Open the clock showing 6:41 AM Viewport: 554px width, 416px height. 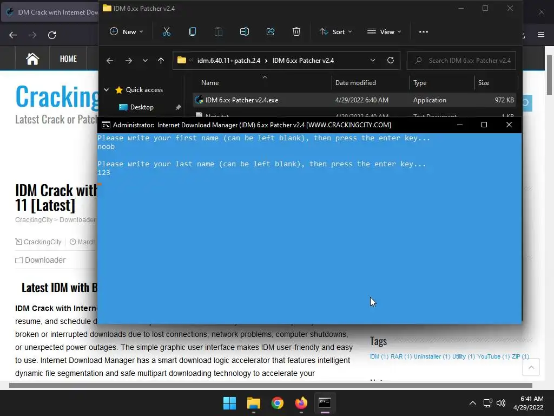528,403
